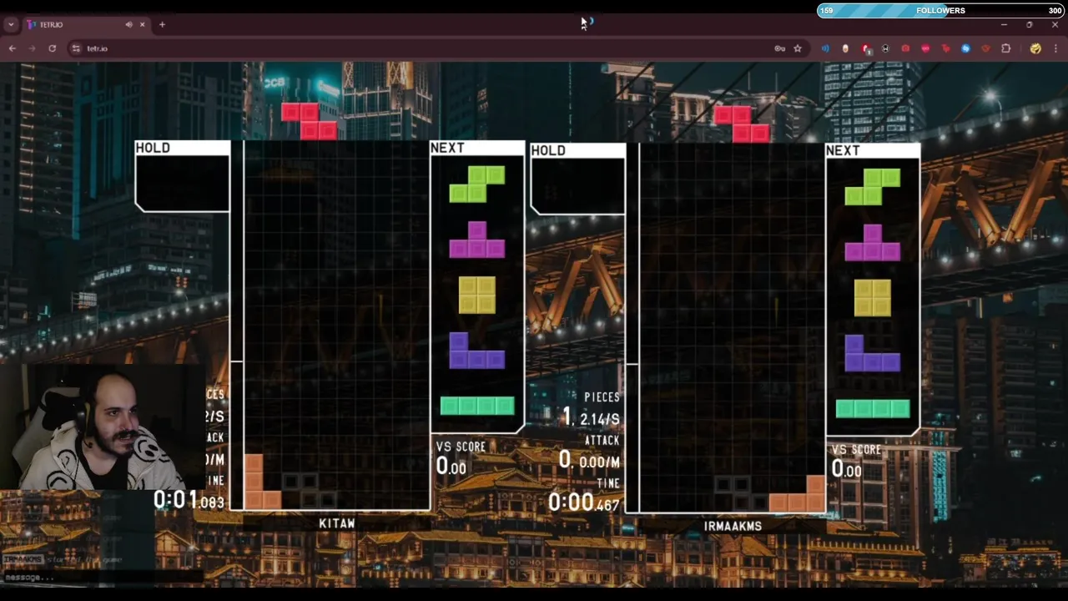Click IRMAAKMS's HOLD box
Screen dimensions: 1068x601
578,179
